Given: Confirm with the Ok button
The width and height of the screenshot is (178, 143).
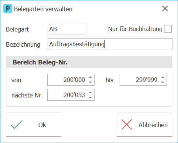Looking at the screenshot, I should 34,124.
